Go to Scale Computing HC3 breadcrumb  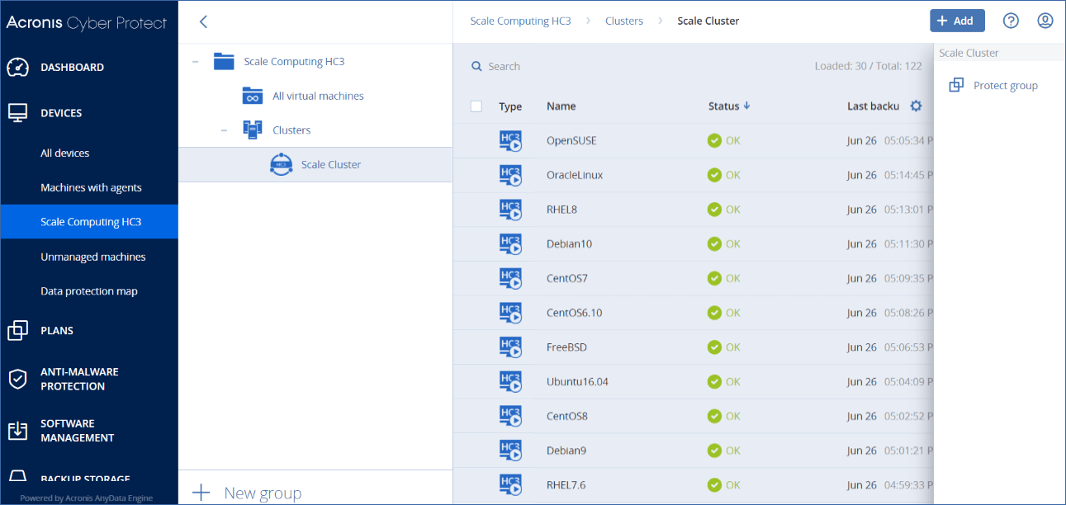click(520, 21)
